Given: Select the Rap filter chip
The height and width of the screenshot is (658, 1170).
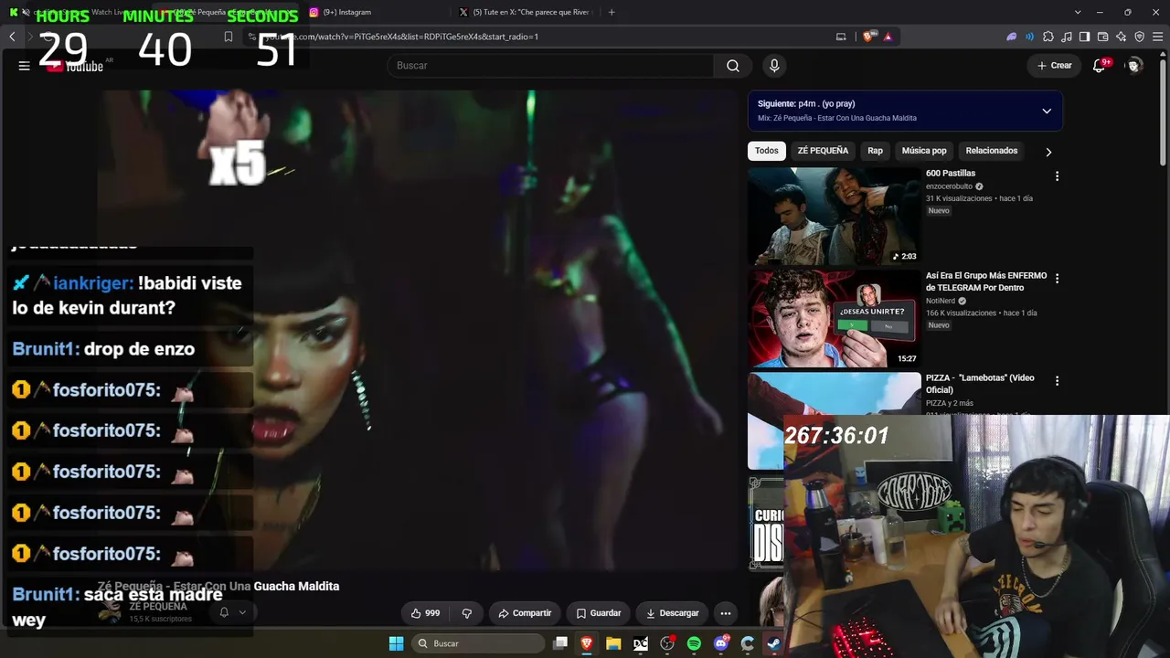Looking at the screenshot, I should click(x=875, y=151).
